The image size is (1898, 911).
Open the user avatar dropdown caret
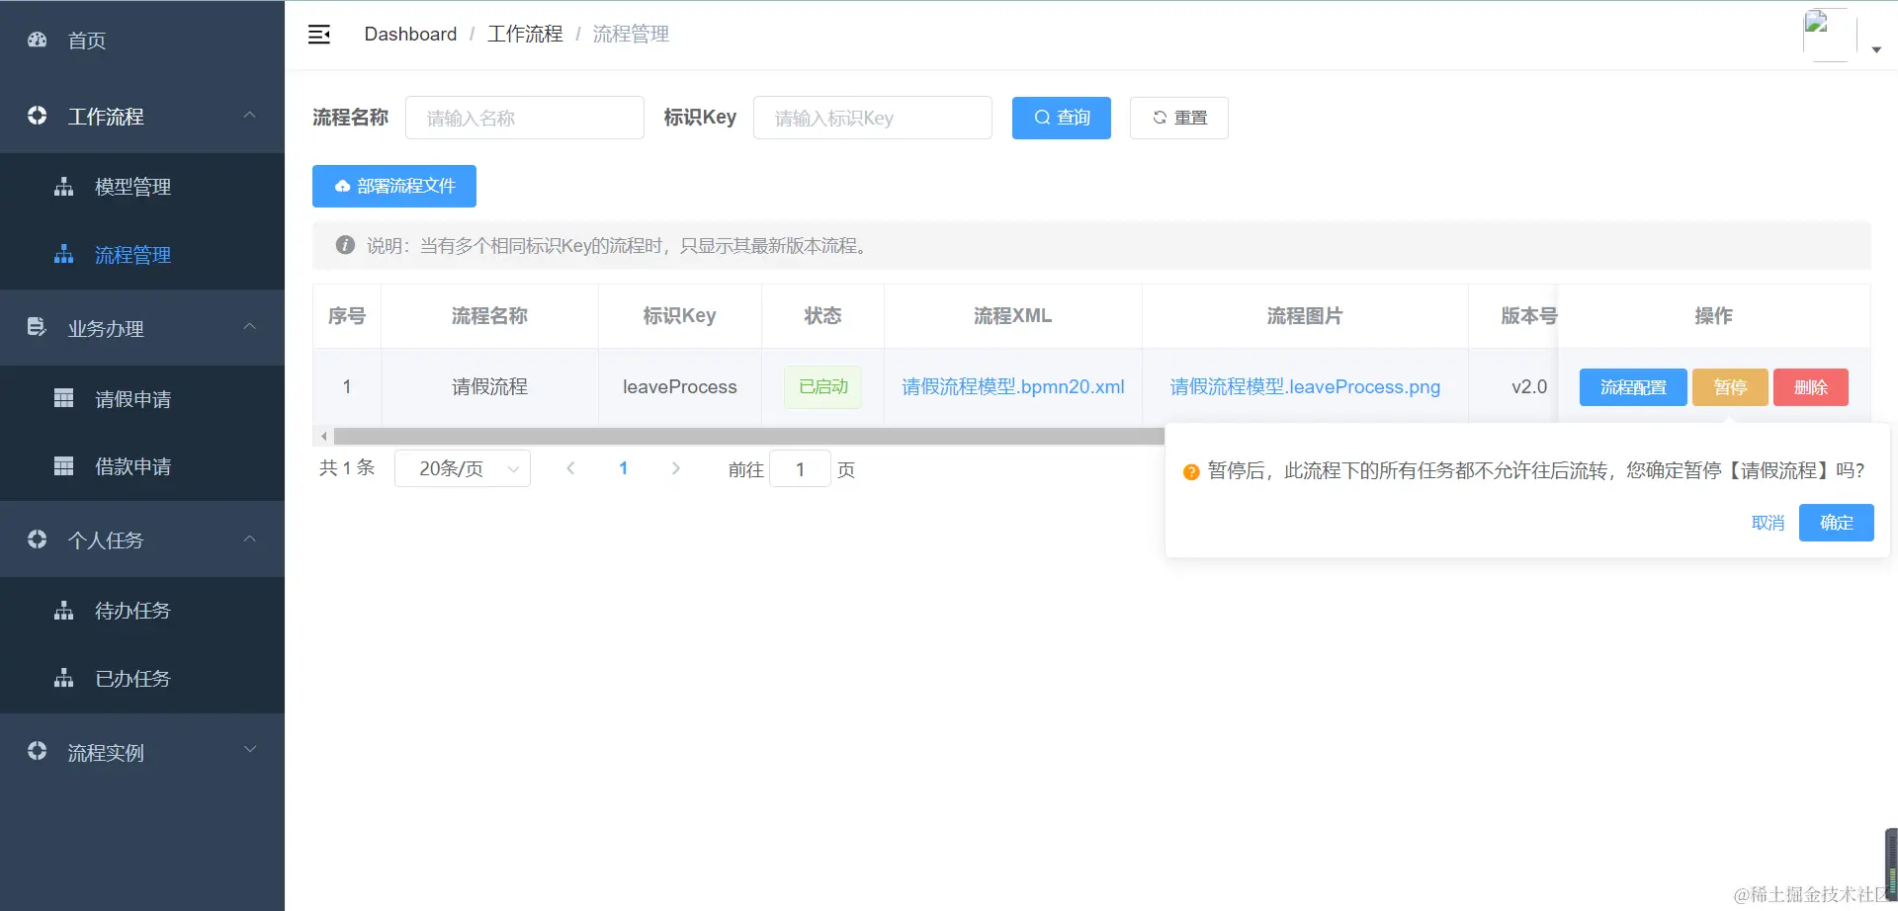(x=1876, y=49)
